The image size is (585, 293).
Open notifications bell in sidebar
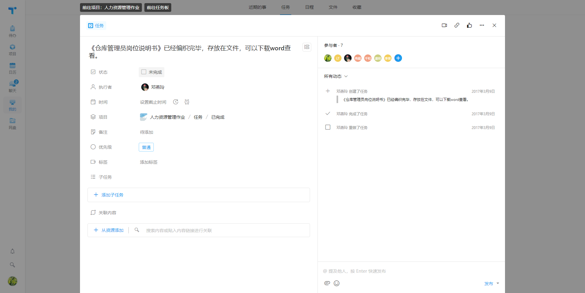[x=12, y=251]
